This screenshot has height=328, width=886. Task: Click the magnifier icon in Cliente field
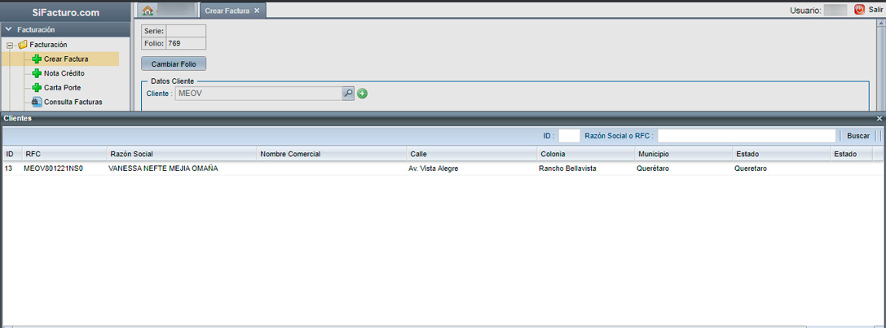[x=348, y=94]
